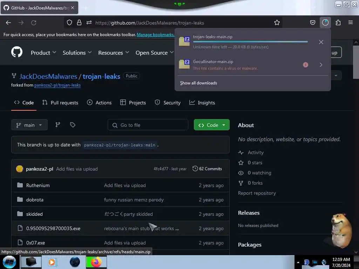Image resolution: width=359 pixels, height=269 pixels.
Task: Open the 4fc4d77 commit hash
Action: click(x=161, y=169)
